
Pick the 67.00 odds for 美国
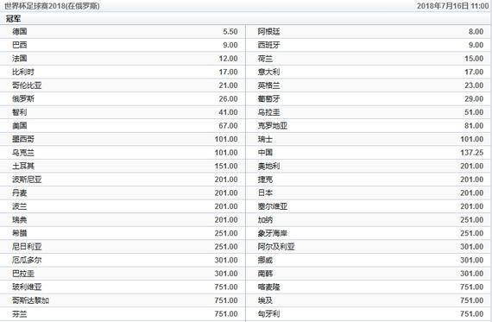pos(228,126)
